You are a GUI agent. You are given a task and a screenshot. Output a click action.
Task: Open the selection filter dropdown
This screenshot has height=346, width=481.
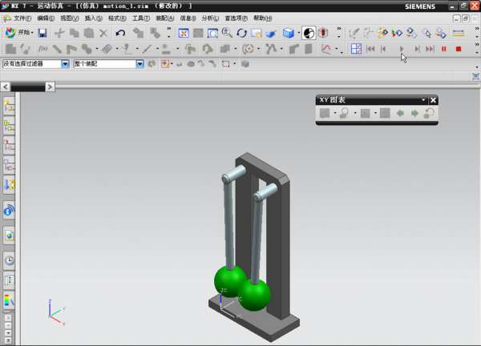point(65,64)
